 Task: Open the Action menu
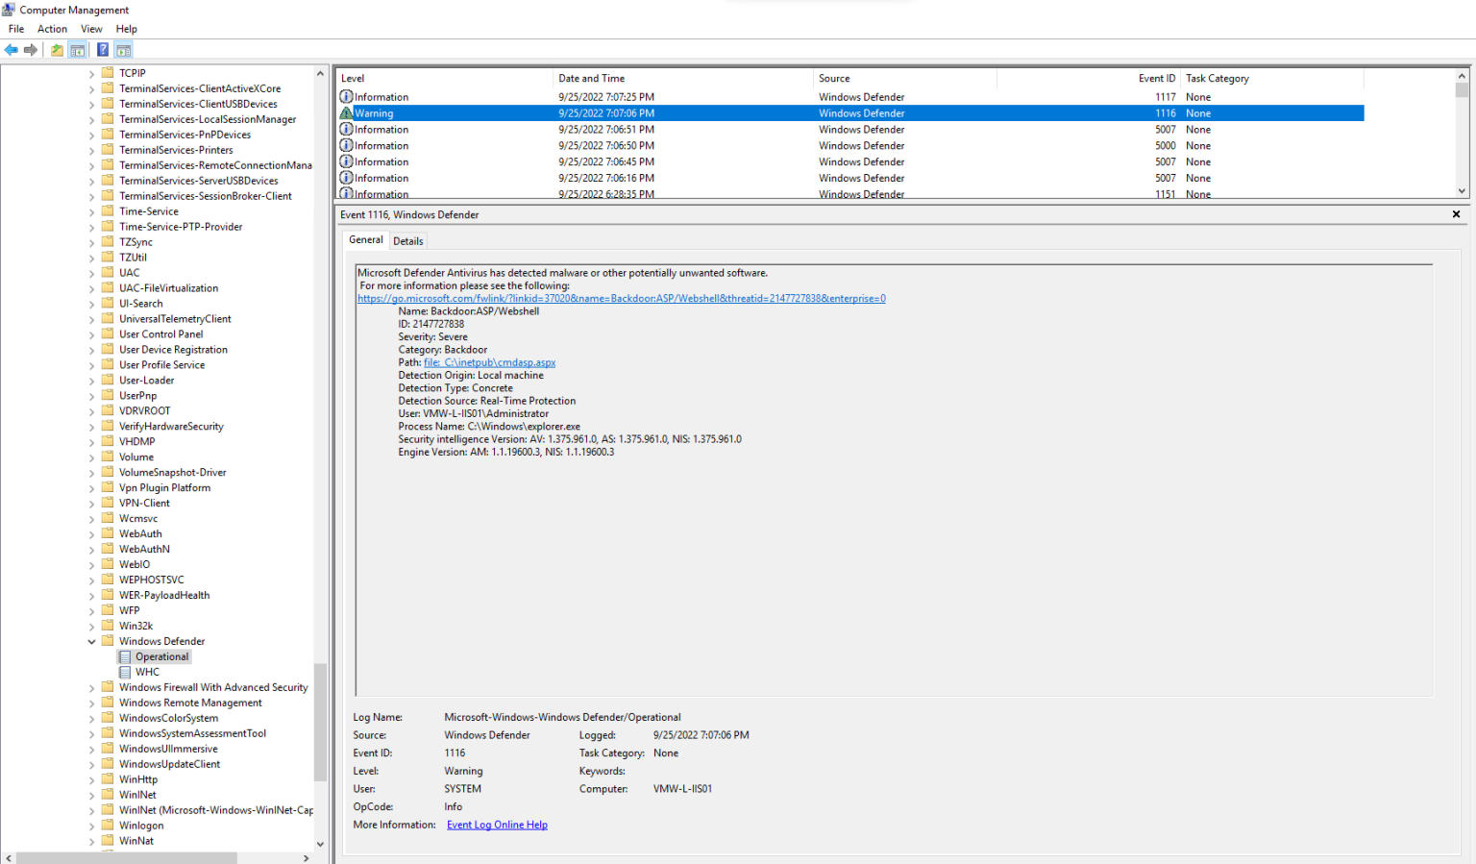point(52,28)
